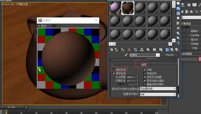Open Material ID Channel flyout
Screen dimensions: 201x114
tap(155, 50)
